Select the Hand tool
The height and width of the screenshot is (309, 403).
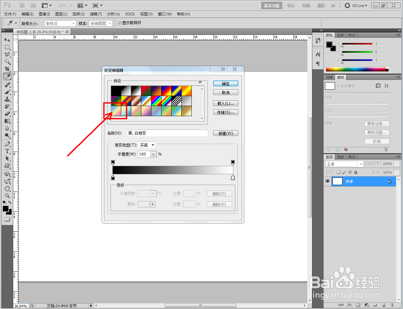[x=7, y=188]
